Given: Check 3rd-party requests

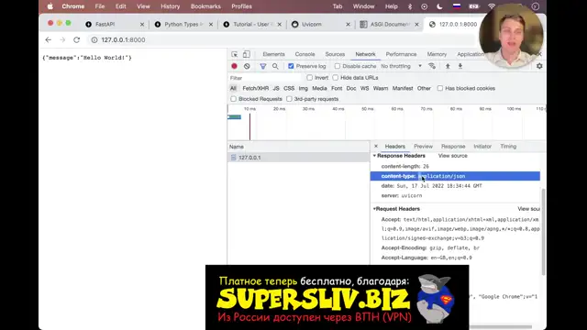Looking at the screenshot, I should (x=289, y=99).
